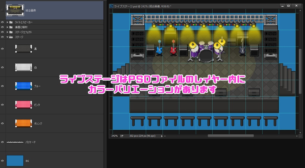
Task: Hide the 白 layer via its eye icon
Action: [2, 68]
